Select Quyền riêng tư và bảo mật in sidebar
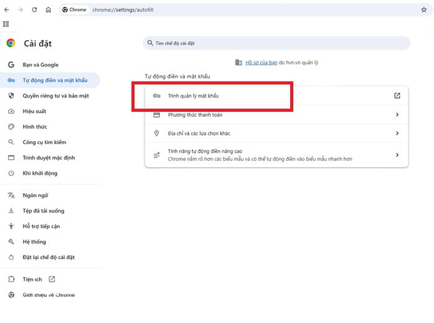This screenshot has height=323, width=434. 56,96
